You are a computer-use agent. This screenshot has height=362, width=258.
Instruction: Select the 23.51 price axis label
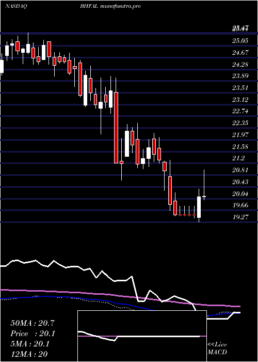240,88
